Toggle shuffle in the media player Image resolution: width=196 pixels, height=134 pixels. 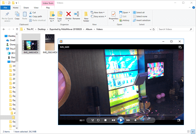92,120
